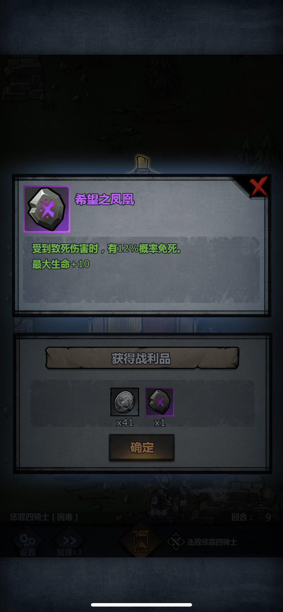Viewport: 283px width, 612px height.
Task: Tap the wooden signpost above the popup
Action: click(142, 164)
